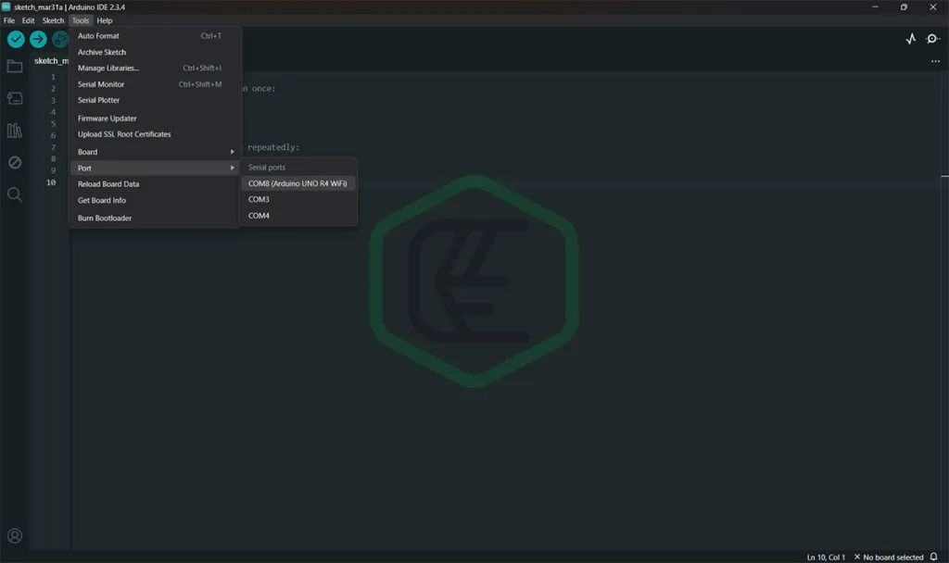Select COM8 (Arduino UNO R4 WiFi) port
This screenshot has width=949, height=563.
coord(297,183)
